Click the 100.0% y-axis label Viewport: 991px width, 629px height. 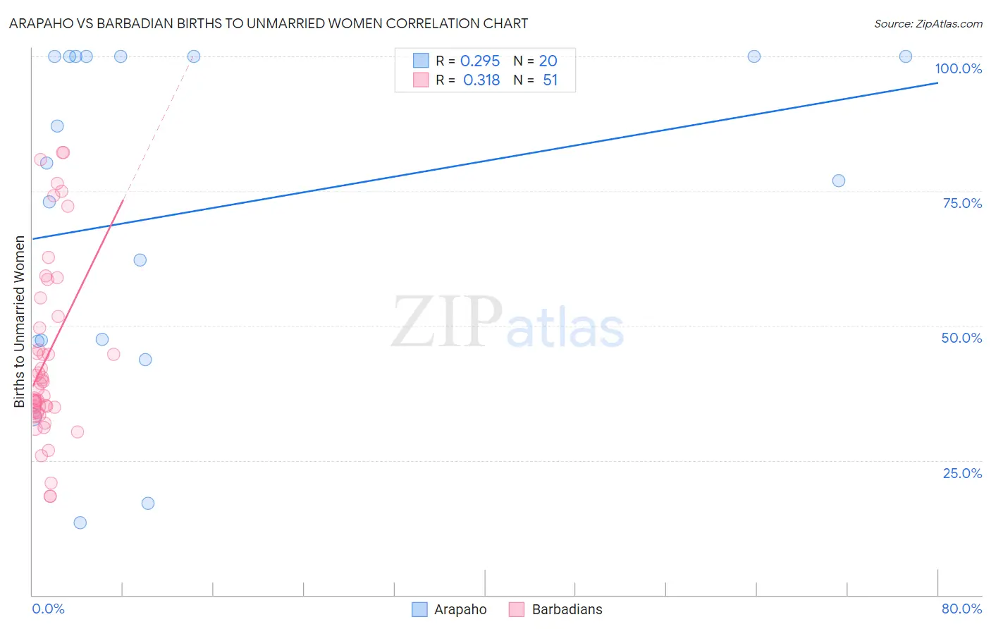tap(958, 68)
